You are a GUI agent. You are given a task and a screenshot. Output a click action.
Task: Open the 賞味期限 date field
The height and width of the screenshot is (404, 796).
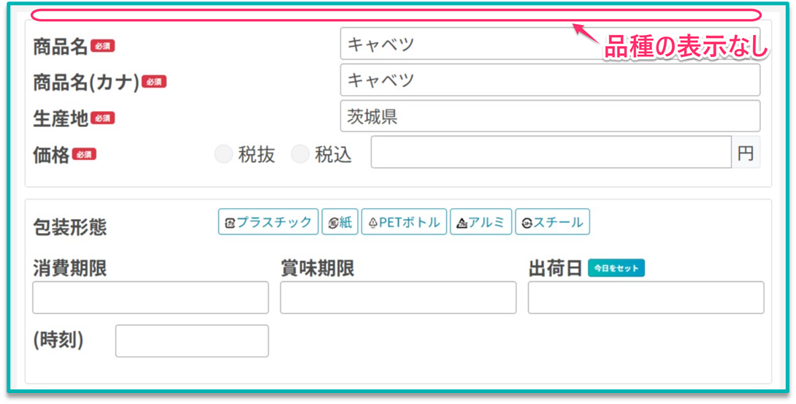click(x=398, y=297)
